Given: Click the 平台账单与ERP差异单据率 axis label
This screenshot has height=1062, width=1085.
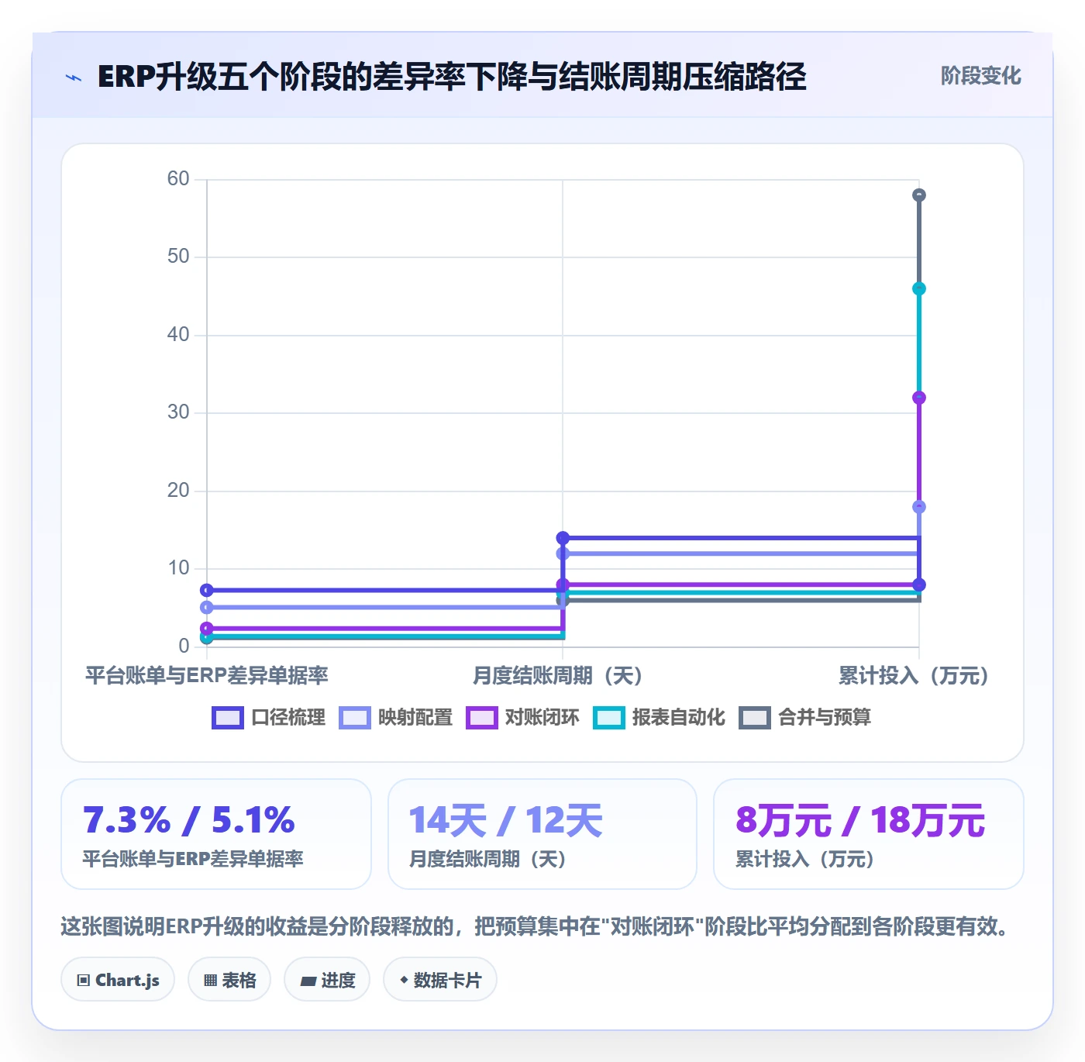Looking at the screenshot, I should [x=207, y=676].
